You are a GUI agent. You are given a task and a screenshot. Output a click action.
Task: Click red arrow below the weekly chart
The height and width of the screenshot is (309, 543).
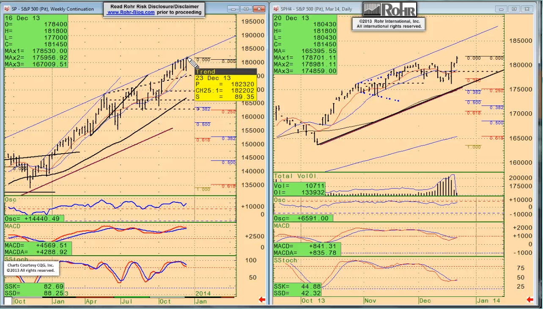pos(262,300)
